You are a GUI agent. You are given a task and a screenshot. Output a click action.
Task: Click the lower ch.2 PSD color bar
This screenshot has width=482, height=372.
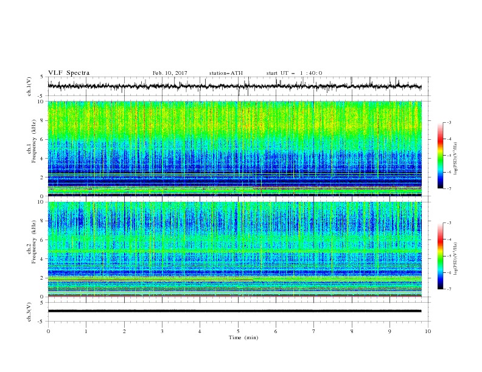click(440, 256)
